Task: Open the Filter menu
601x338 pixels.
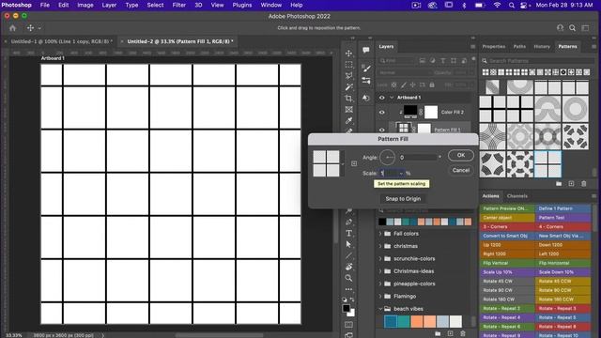Action: (x=178, y=5)
